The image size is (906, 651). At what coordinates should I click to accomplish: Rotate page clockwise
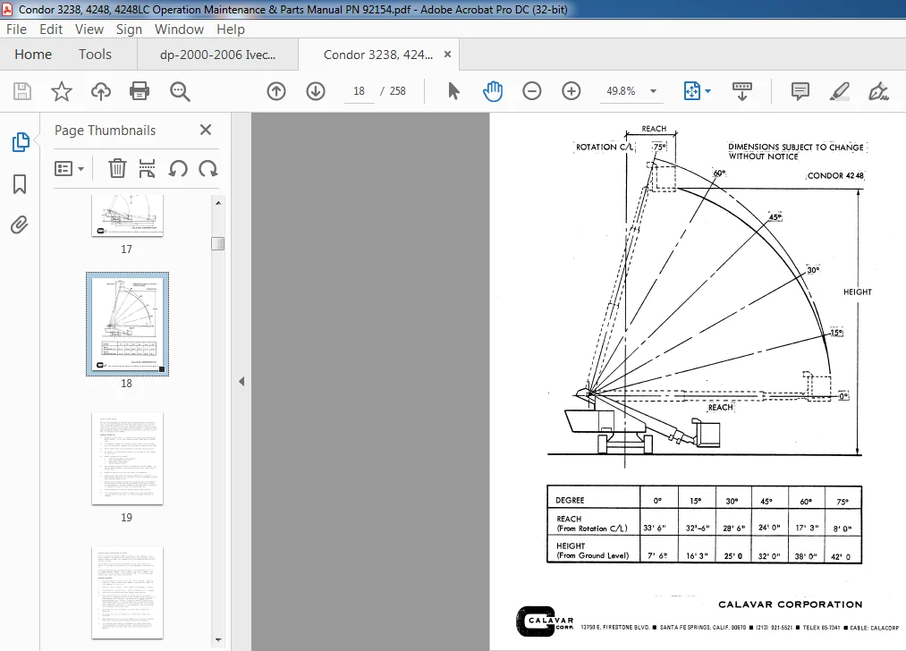coord(208,169)
